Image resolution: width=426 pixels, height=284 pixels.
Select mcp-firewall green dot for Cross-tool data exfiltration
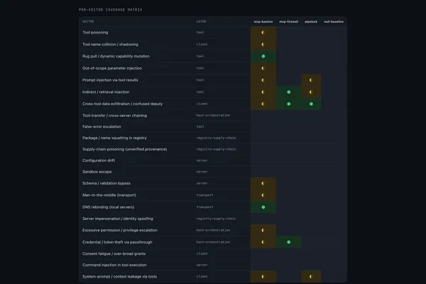(x=288, y=104)
